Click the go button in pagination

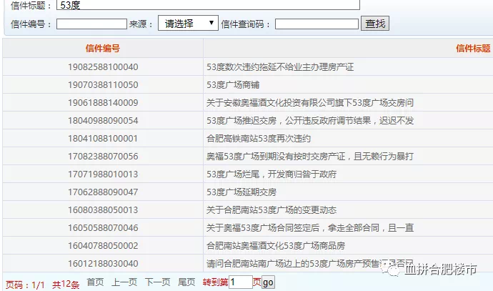[x=268, y=282]
